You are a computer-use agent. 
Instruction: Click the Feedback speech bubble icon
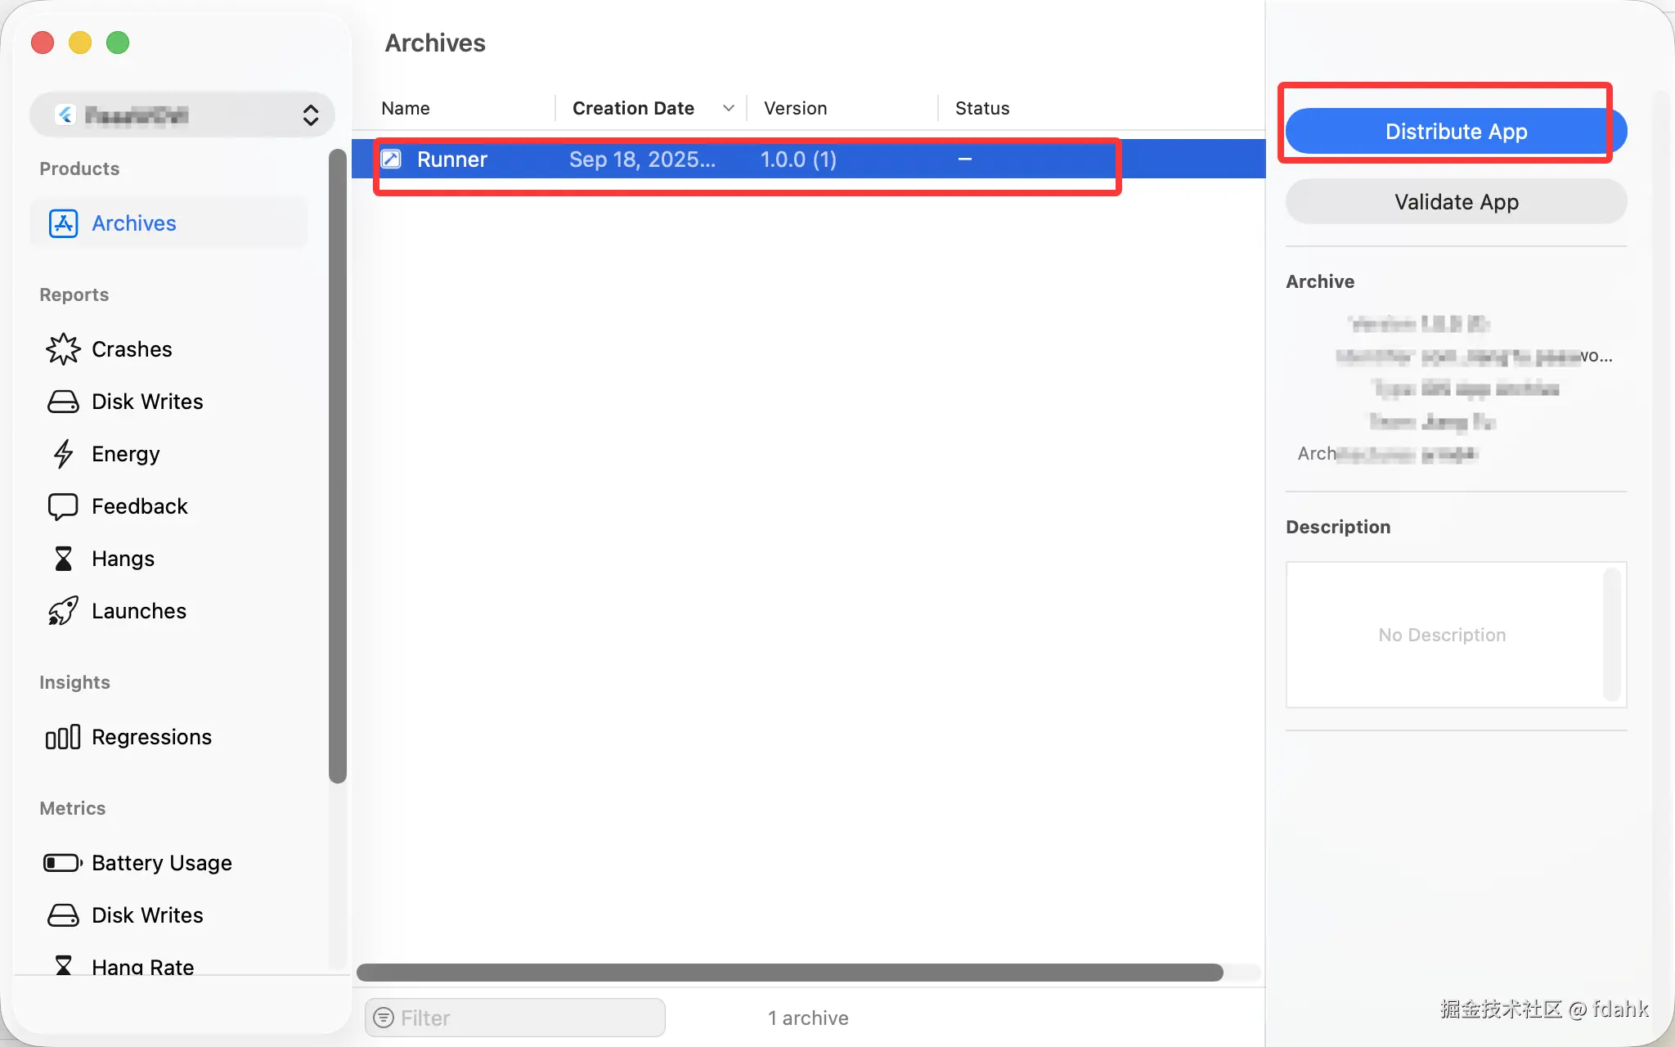pyautogui.click(x=63, y=506)
